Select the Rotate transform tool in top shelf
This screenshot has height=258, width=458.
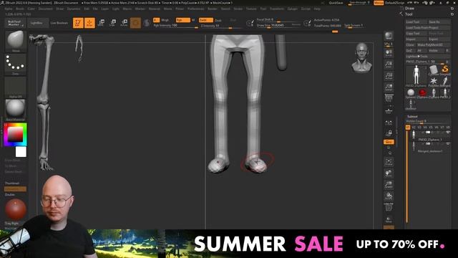[124, 23]
